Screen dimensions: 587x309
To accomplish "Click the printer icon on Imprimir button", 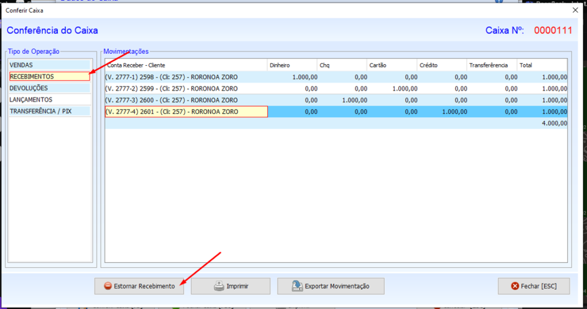I will (219, 286).
